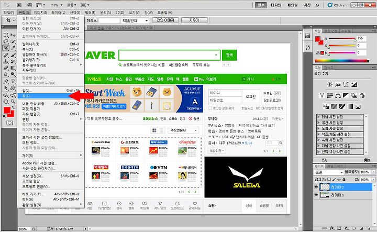Viewport: 377px width, 232px height.
Task: Select the Eraser tool
Action: coord(6,68)
